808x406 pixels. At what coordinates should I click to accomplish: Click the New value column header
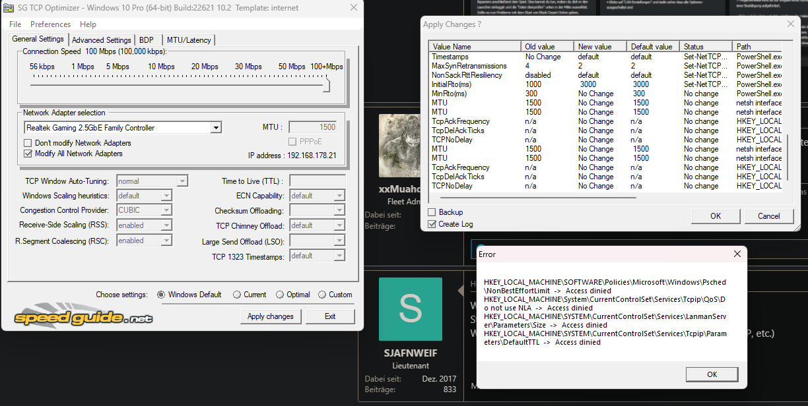click(x=600, y=47)
